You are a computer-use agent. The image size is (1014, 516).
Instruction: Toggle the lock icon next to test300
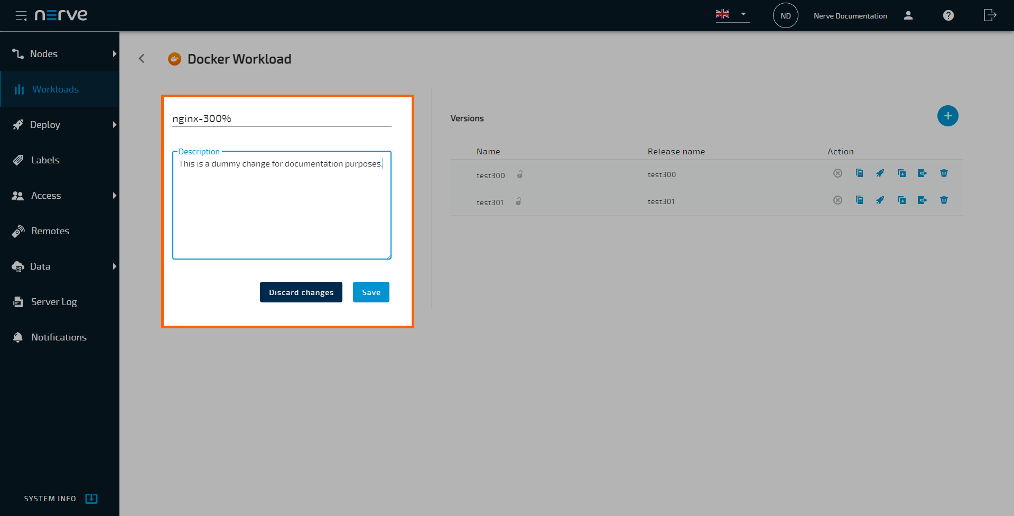[x=520, y=174]
